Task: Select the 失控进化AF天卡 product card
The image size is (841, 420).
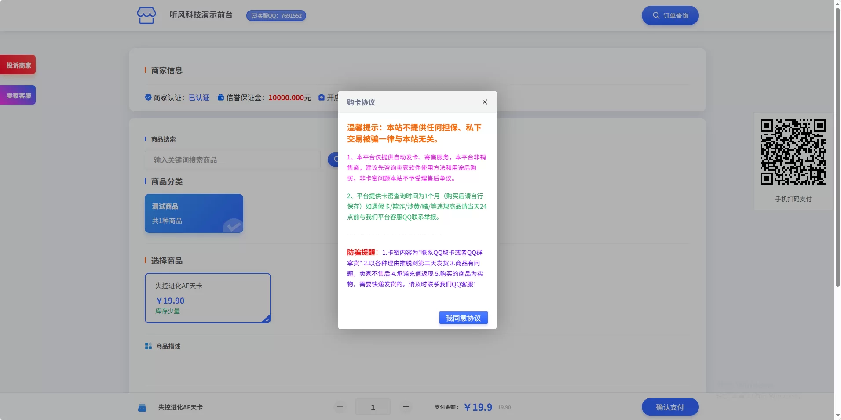Action: (208, 298)
